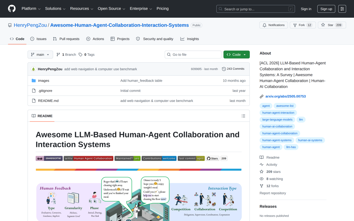Click the llm-has topic tag
This screenshot has width=354, height=221.
[291, 147]
